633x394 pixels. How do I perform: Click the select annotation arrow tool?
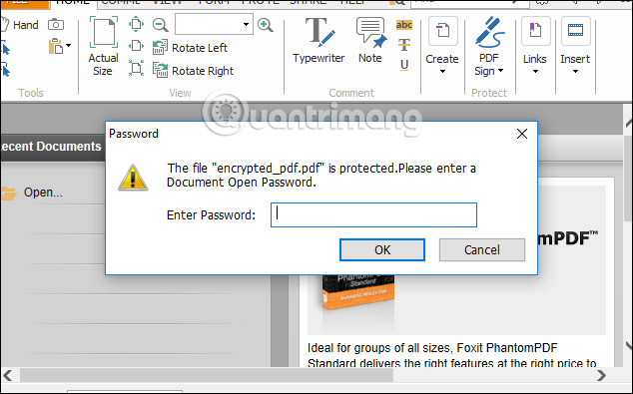[x=5, y=70]
